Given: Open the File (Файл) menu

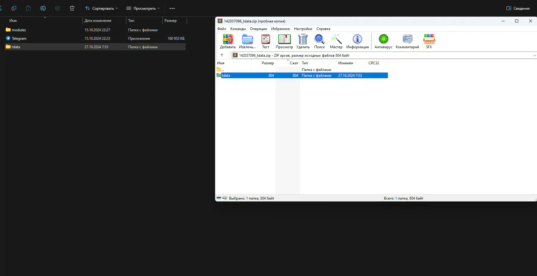Looking at the screenshot, I should [x=222, y=29].
